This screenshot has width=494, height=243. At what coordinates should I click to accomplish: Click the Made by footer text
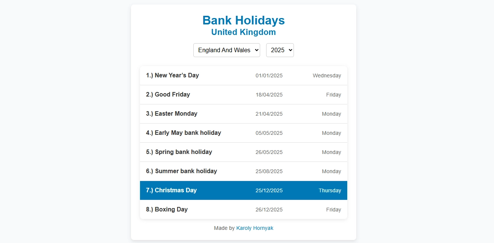[x=224, y=228]
